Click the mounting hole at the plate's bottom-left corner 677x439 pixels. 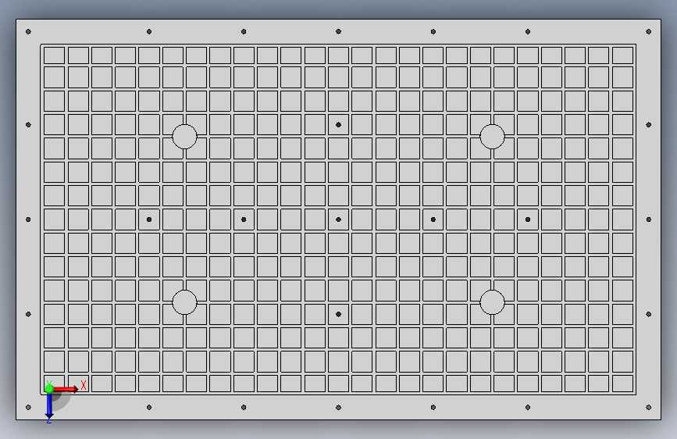tap(28, 408)
